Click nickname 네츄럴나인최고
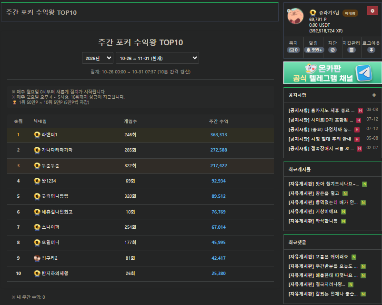Image resolution: width=382 pixels, height=305 pixels. coord(57,212)
